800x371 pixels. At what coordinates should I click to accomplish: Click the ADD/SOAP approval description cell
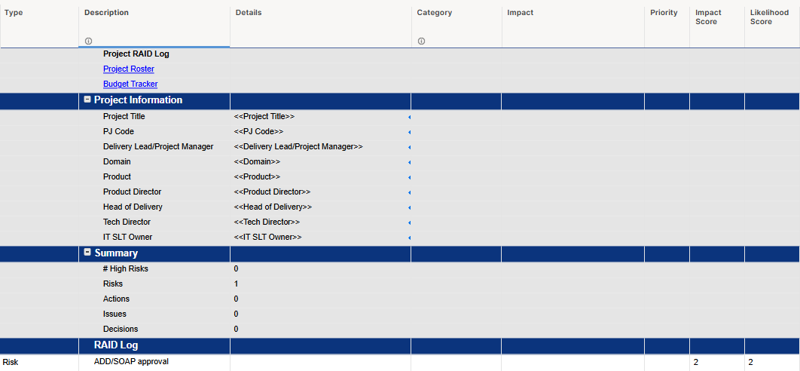coord(154,362)
